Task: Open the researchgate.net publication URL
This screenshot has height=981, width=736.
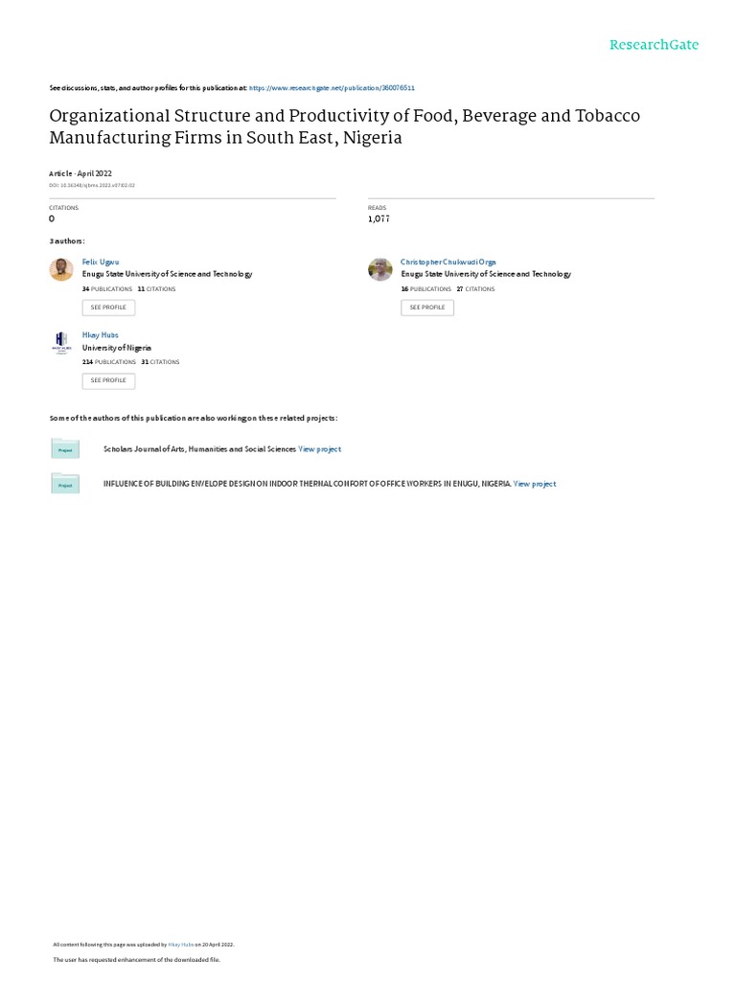Action: [332, 88]
